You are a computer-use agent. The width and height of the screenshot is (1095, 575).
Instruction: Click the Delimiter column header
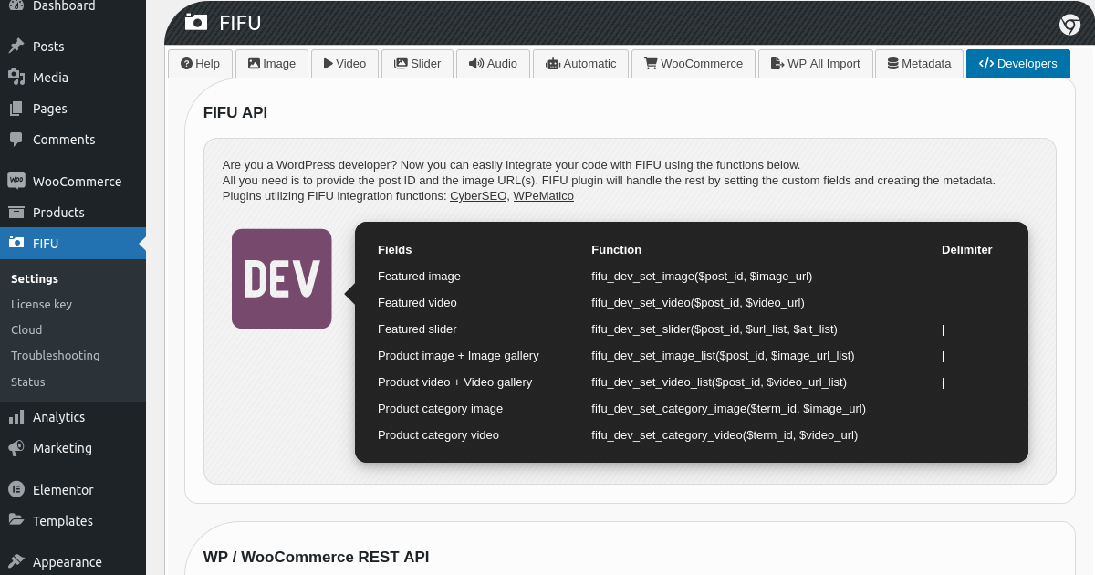967,249
